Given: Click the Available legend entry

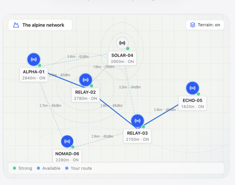Looking at the screenshot, I should 48,168.
